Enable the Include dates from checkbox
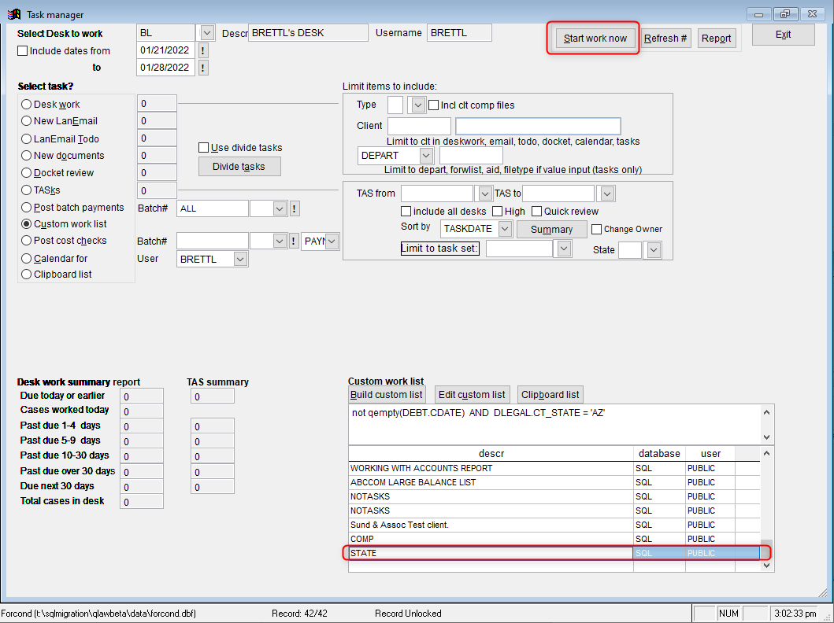Viewport: 834px width, 623px height. (x=22, y=51)
